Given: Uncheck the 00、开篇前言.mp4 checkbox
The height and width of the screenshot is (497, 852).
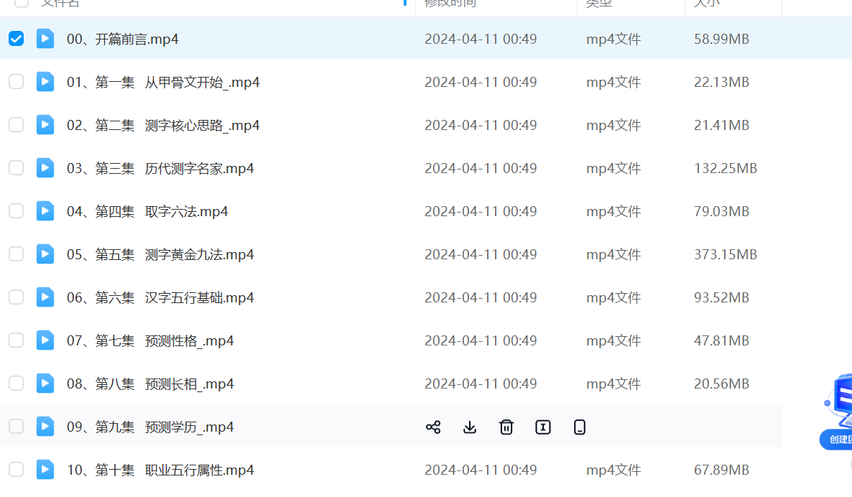Looking at the screenshot, I should click(x=16, y=39).
